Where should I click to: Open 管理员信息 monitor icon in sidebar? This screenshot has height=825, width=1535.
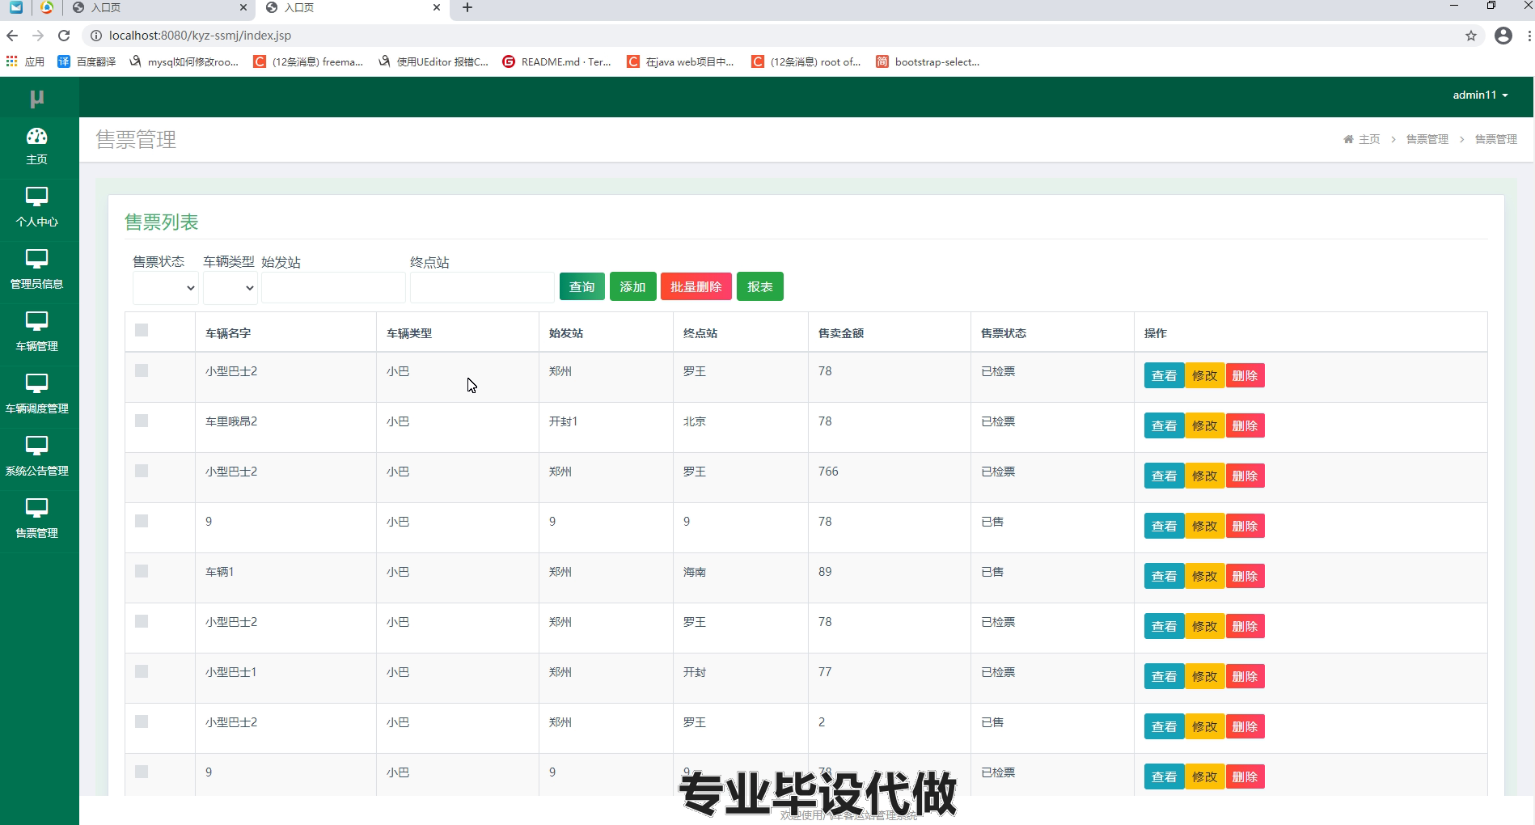point(37,259)
